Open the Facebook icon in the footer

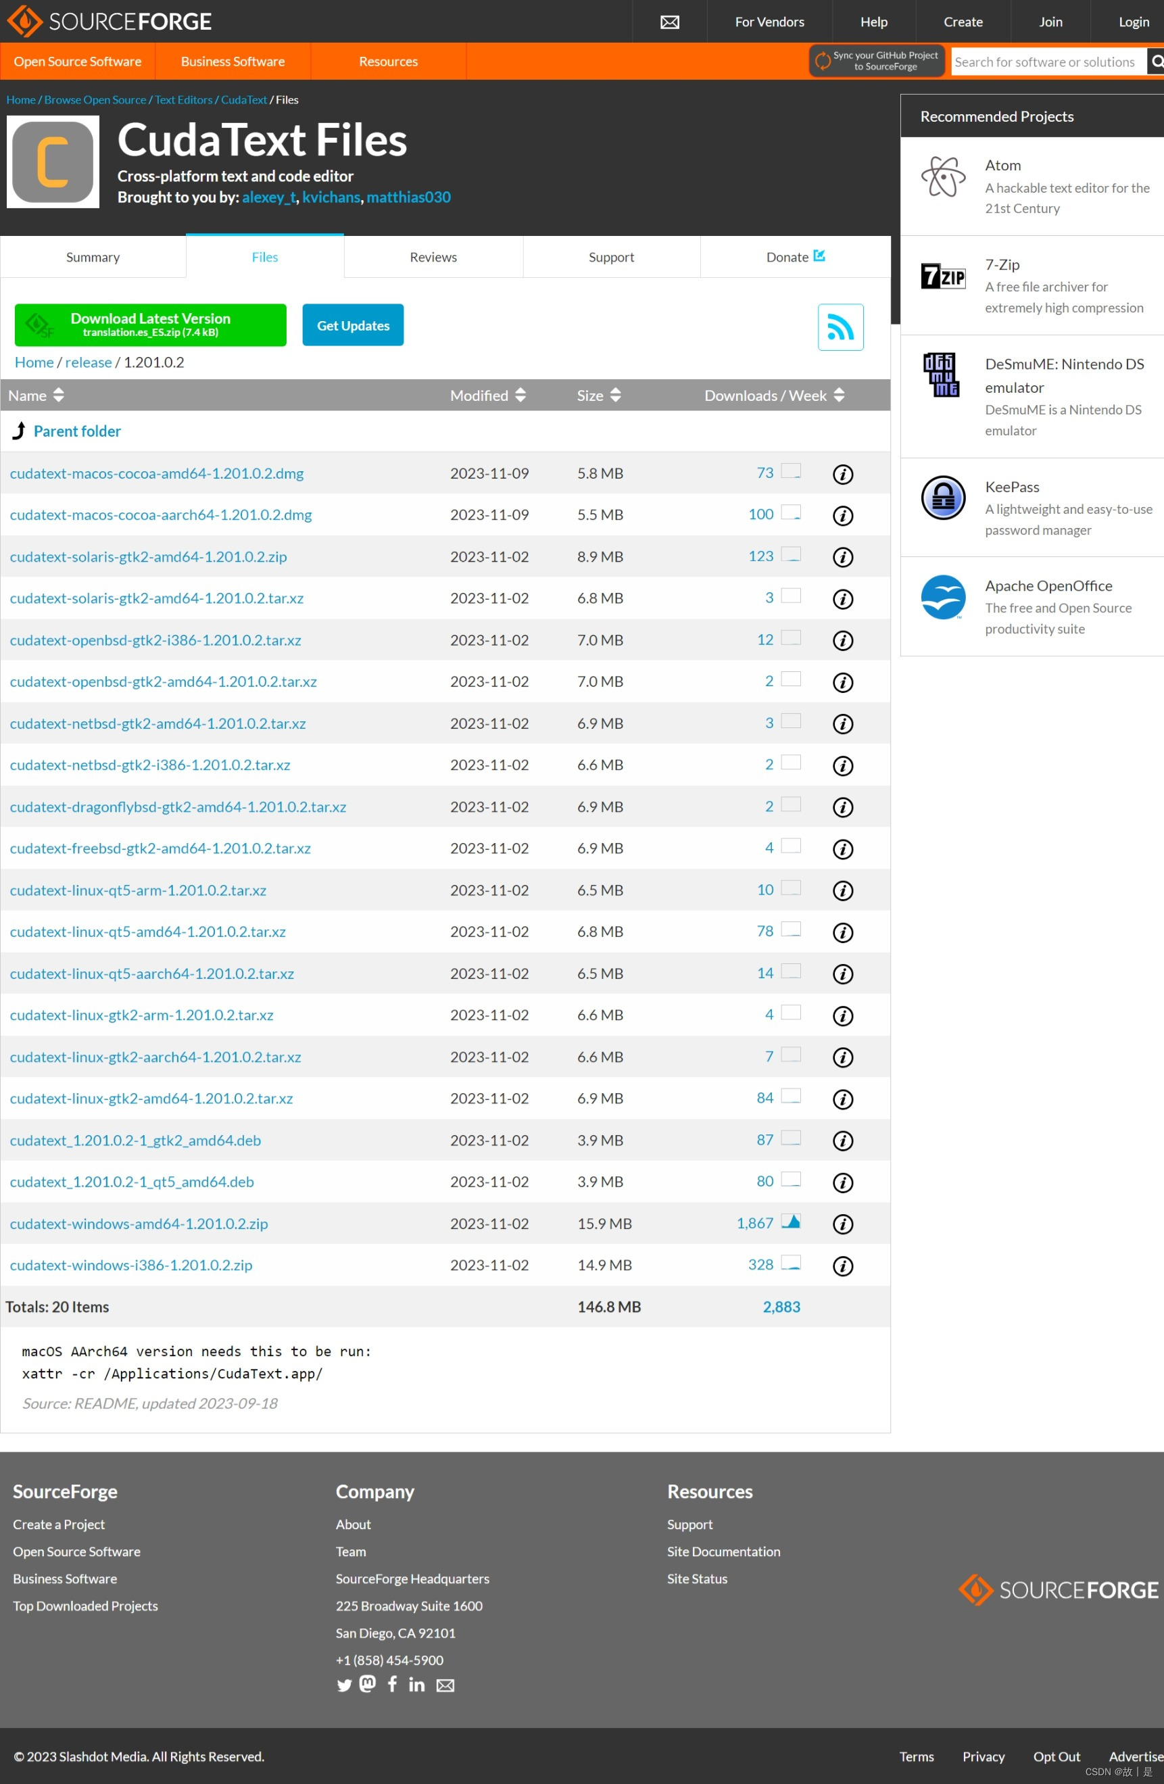pyautogui.click(x=392, y=1685)
